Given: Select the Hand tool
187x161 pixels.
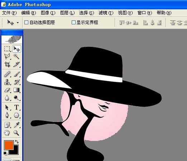Looking at the screenshot, I should point(7,133).
